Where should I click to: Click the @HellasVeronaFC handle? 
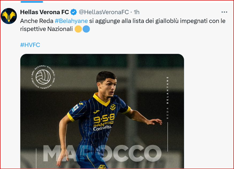(x=104, y=12)
